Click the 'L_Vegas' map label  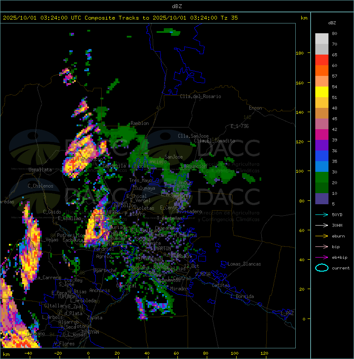pyautogui.click(x=50, y=240)
